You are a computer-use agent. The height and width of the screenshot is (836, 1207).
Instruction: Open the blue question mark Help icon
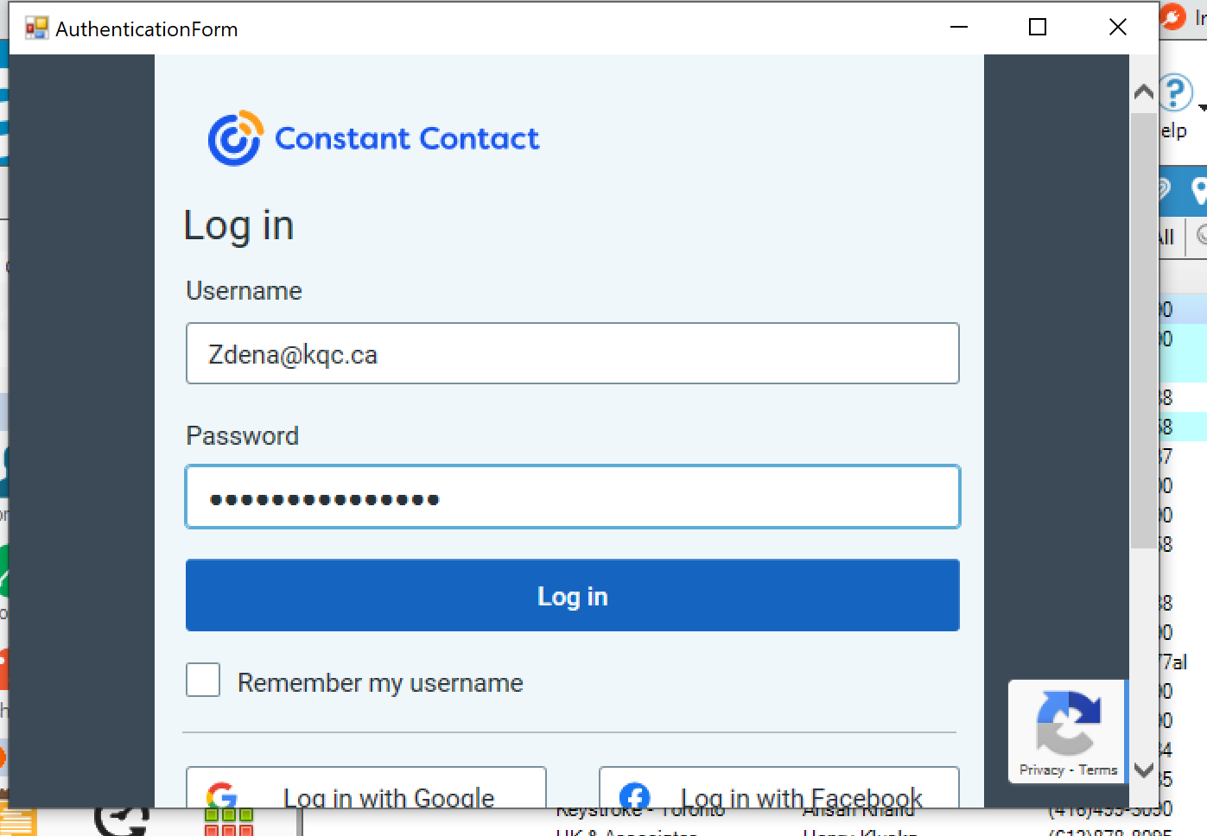click(x=1176, y=92)
